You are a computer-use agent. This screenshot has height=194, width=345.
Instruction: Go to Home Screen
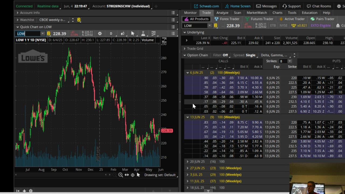237,6
